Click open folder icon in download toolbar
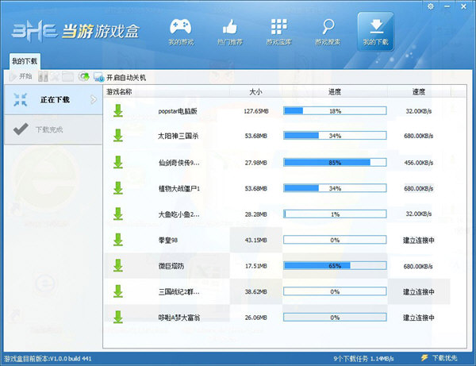Screen dimensions: 476x366 click(68, 77)
